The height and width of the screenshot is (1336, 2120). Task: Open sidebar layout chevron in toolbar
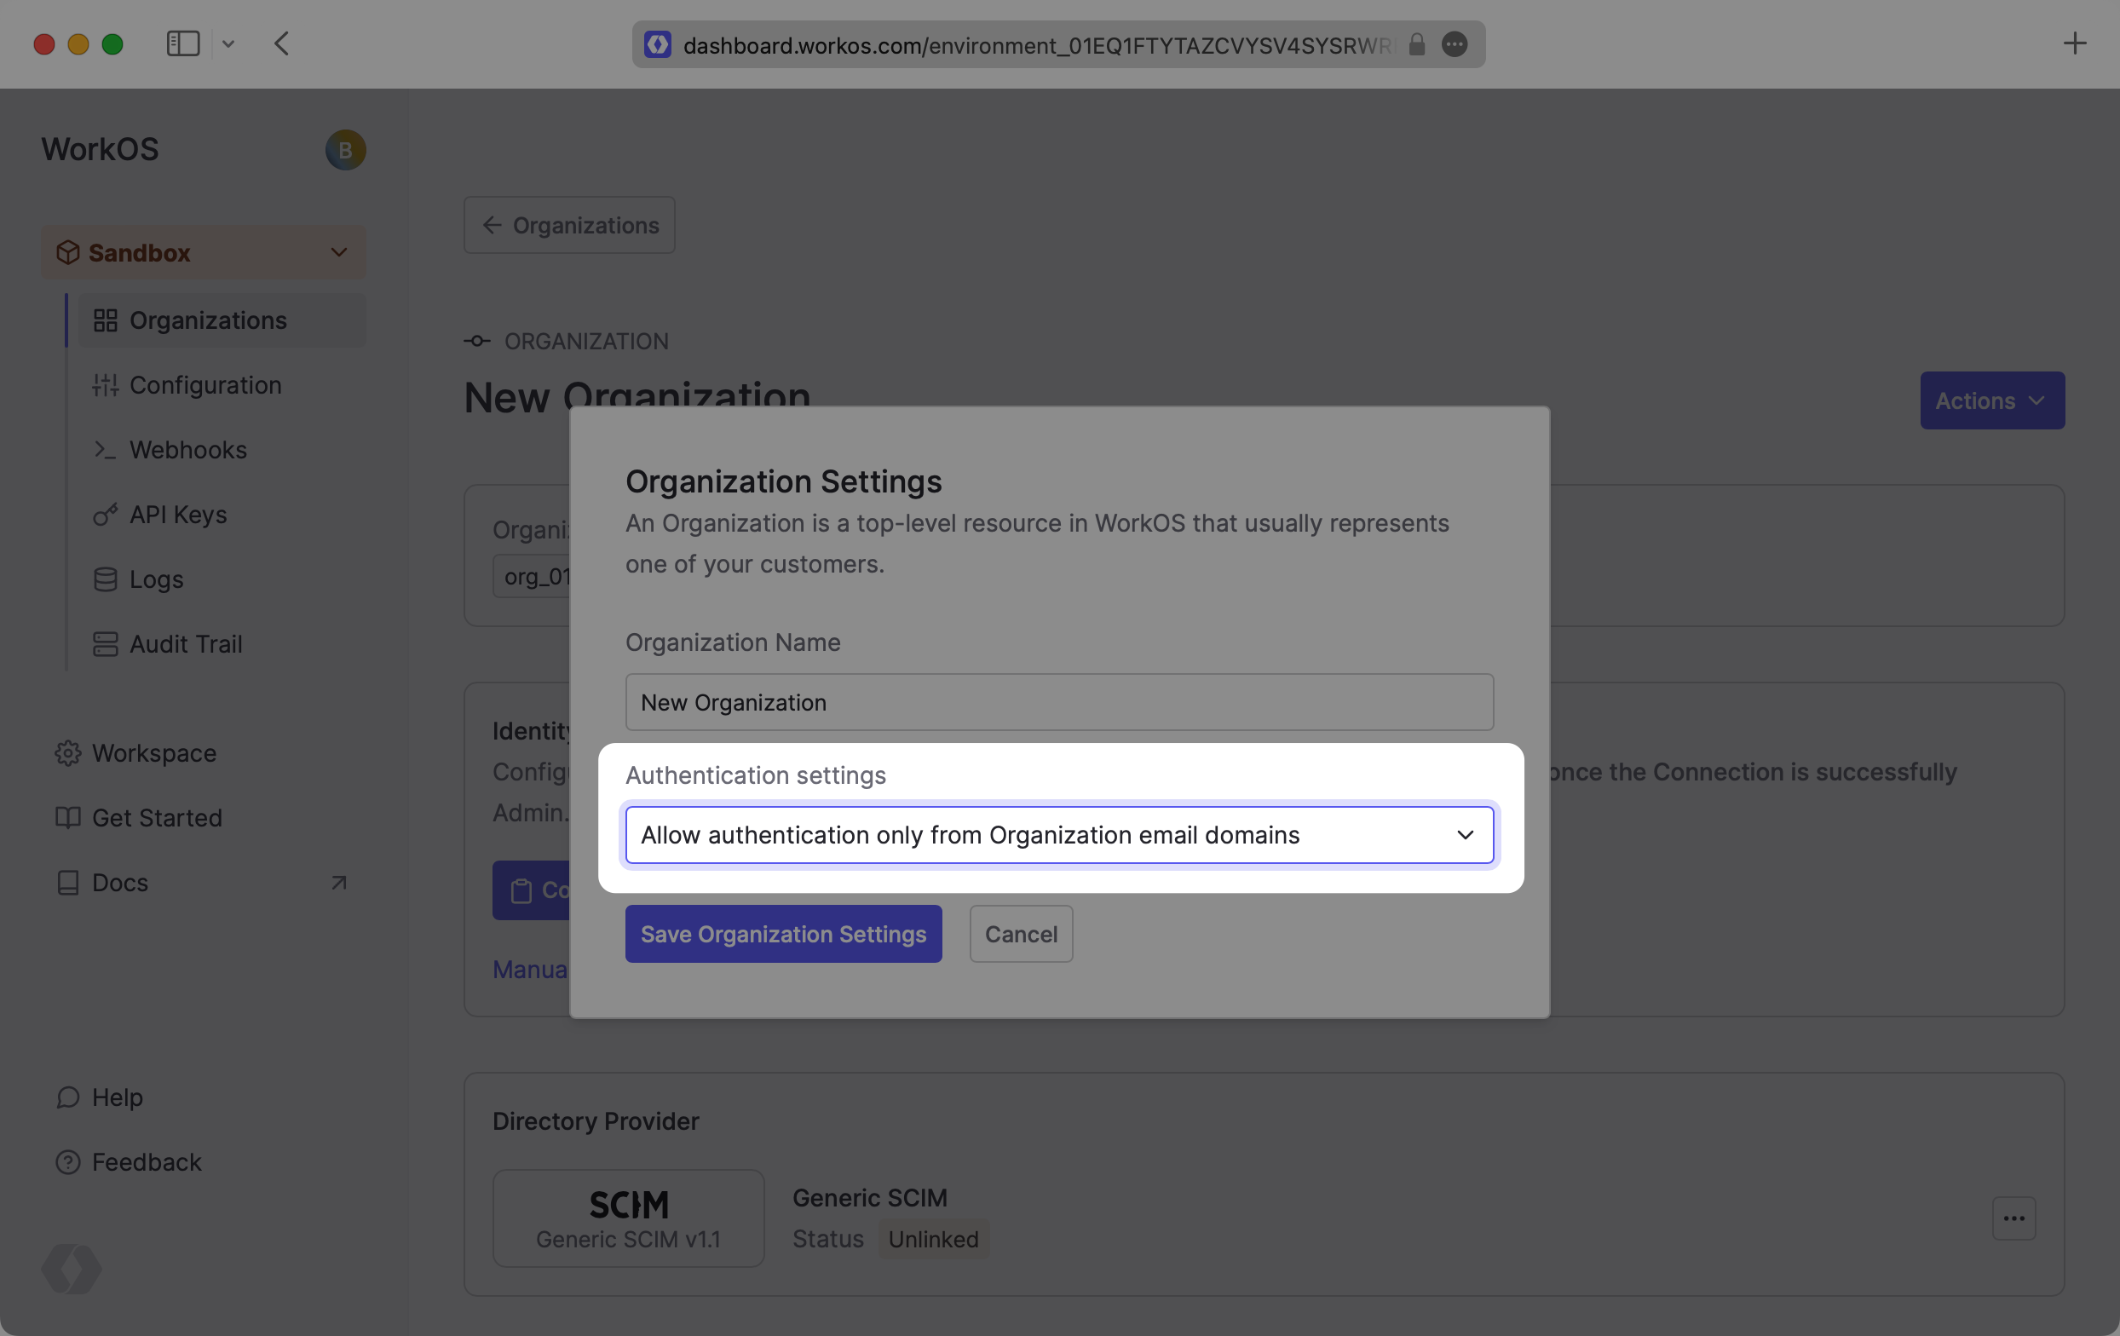pos(228,44)
